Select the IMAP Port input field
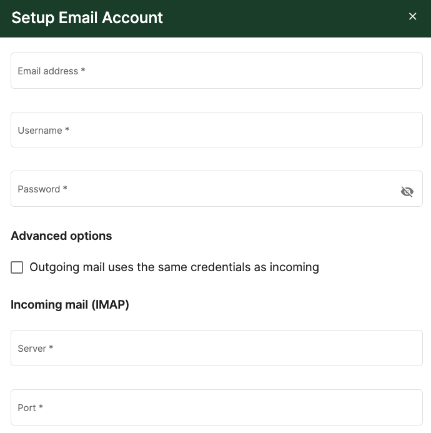Screen dimensions: 431x433 pyautogui.click(x=217, y=407)
